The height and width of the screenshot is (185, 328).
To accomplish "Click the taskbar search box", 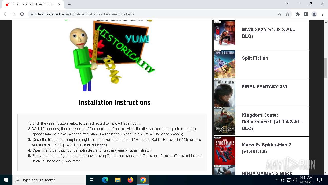I will click(49, 180).
